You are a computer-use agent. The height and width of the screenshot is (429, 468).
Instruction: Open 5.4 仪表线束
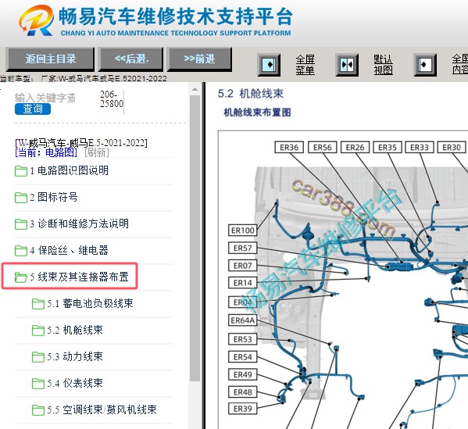pos(75,383)
